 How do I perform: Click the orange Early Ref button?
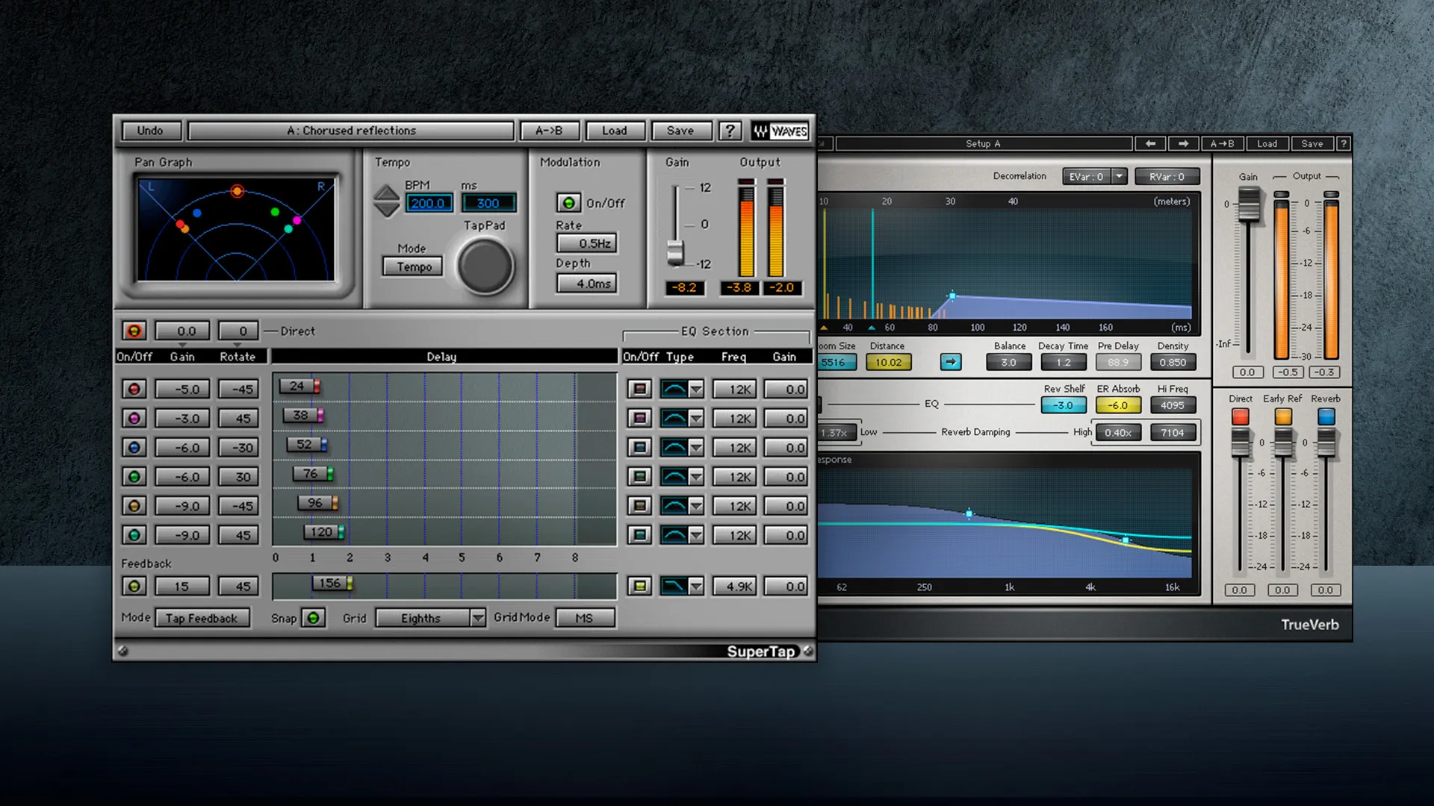pyautogui.click(x=1283, y=416)
